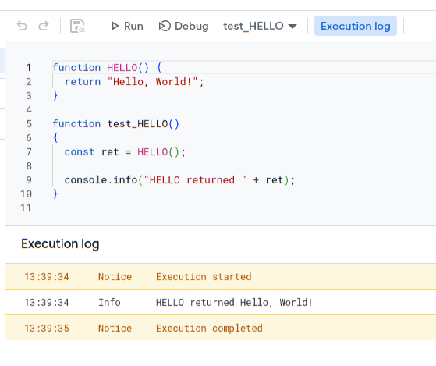436x366 pixels.
Task: Select the 'Execution started' log row
Action: (221, 277)
